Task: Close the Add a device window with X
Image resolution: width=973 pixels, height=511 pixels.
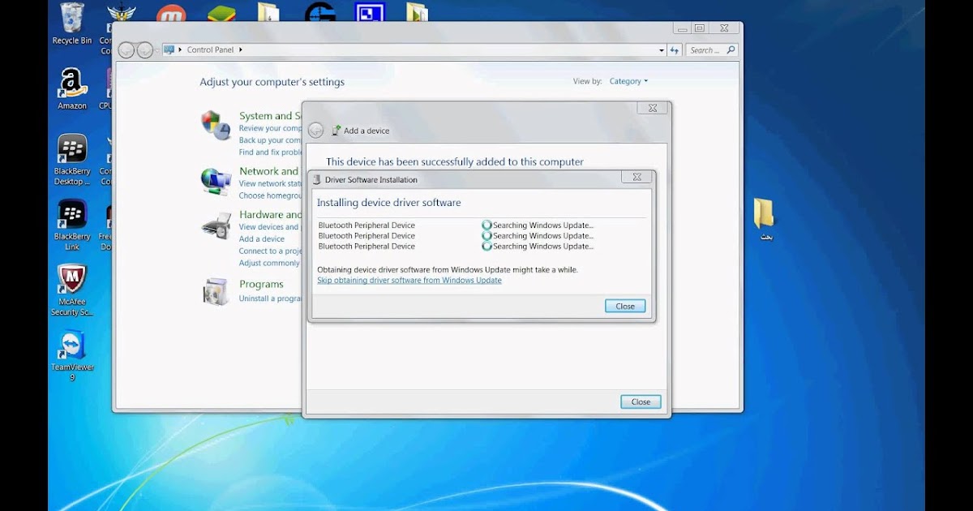Action: (x=652, y=108)
